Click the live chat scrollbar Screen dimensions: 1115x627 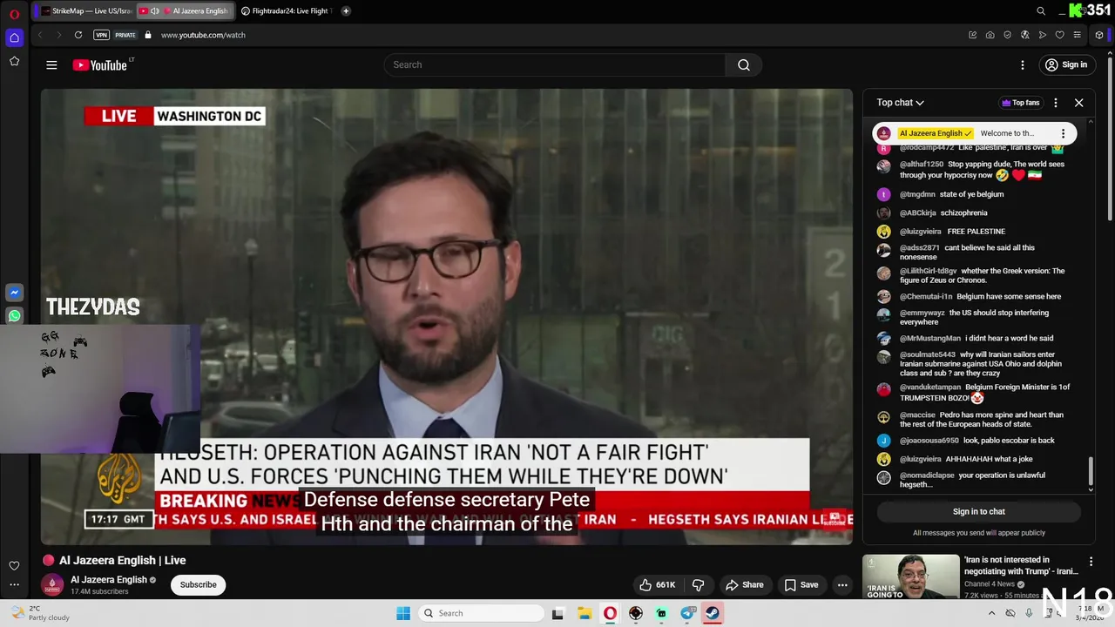(1091, 472)
